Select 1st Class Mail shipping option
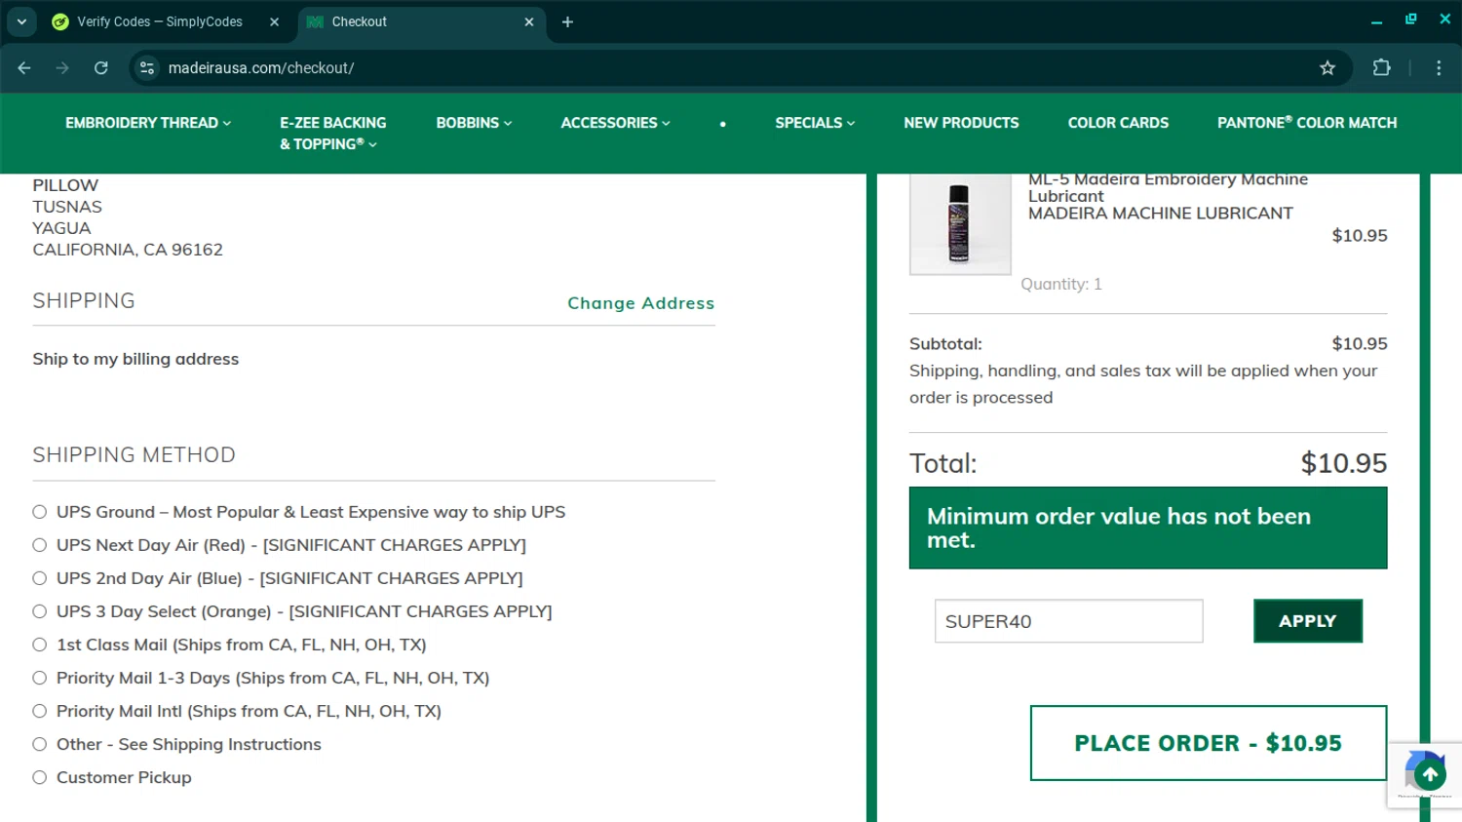 click(40, 645)
